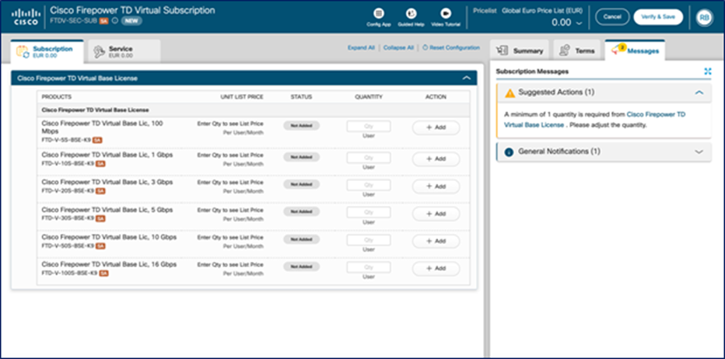
Task: Click the SA badge beside FTD-V-100S-BSE-K9
Action: tap(103, 273)
